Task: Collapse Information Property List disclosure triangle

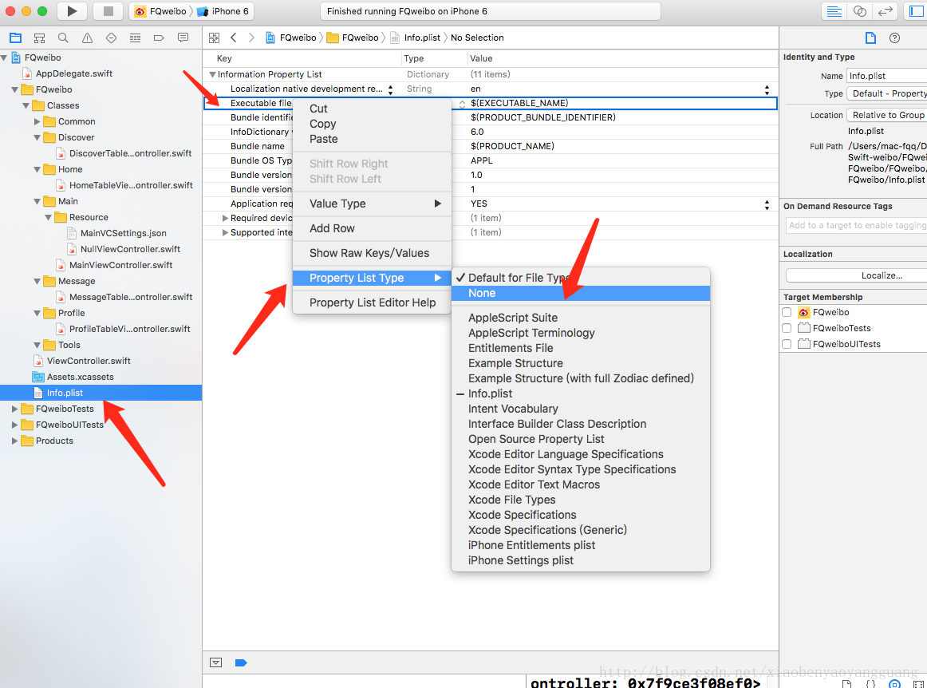Action: (212, 74)
